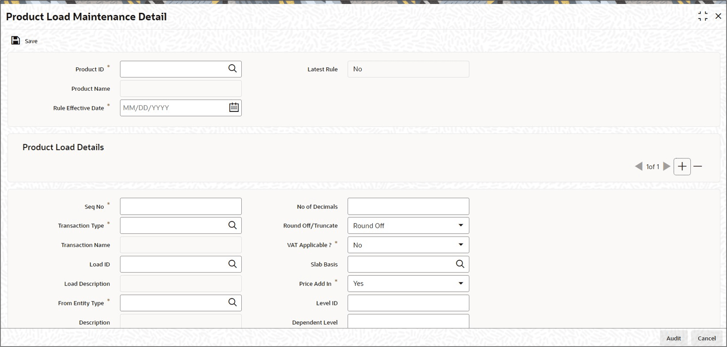The height and width of the screenshot is (347, 727).
Task: Click the Product Name read-only field
Action: 181,89
